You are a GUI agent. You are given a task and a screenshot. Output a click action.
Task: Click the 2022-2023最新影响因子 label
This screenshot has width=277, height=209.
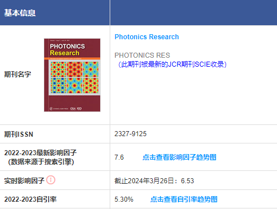(x=40, y=152)
